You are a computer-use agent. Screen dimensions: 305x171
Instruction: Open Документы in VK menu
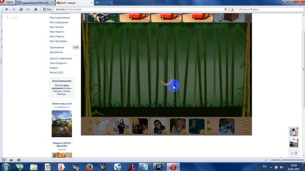pos(56,52)
